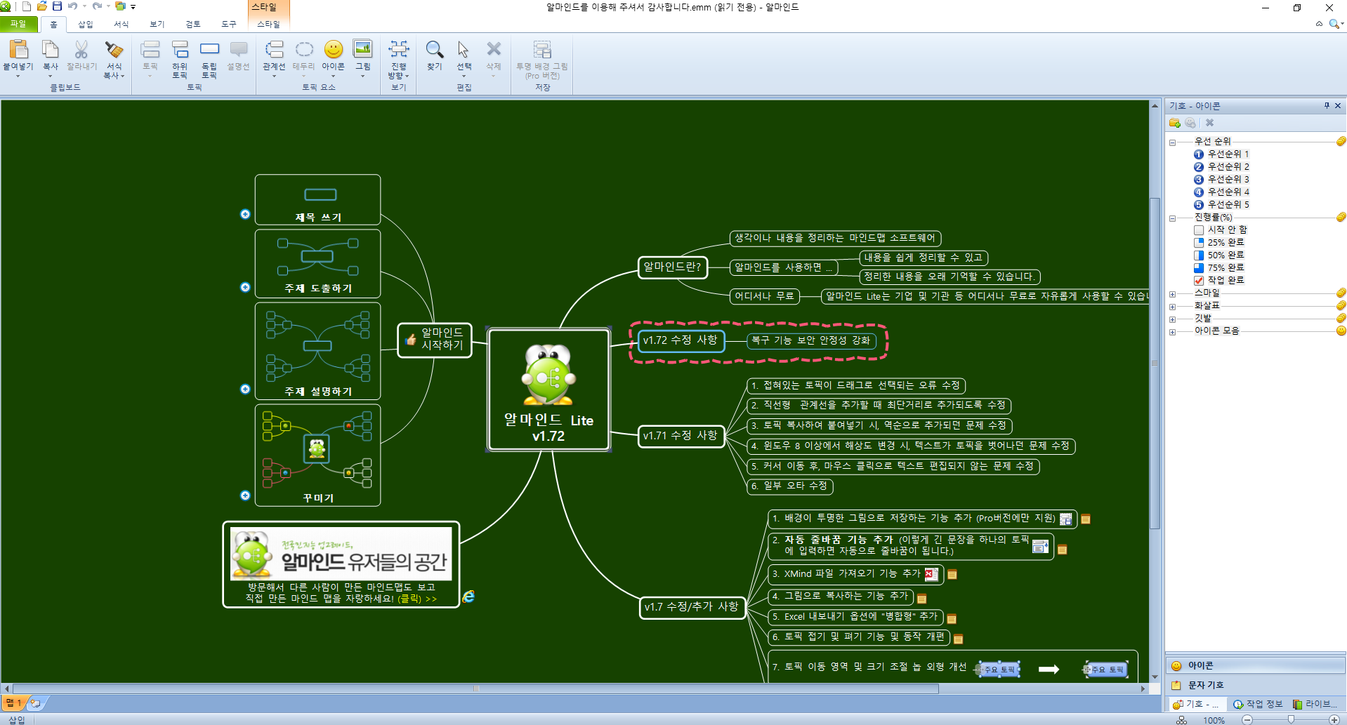This screenshot has width=1347, height=725.
Task: Switch to the 검토 ribbon tab
Action: click(x=193, y=24)
